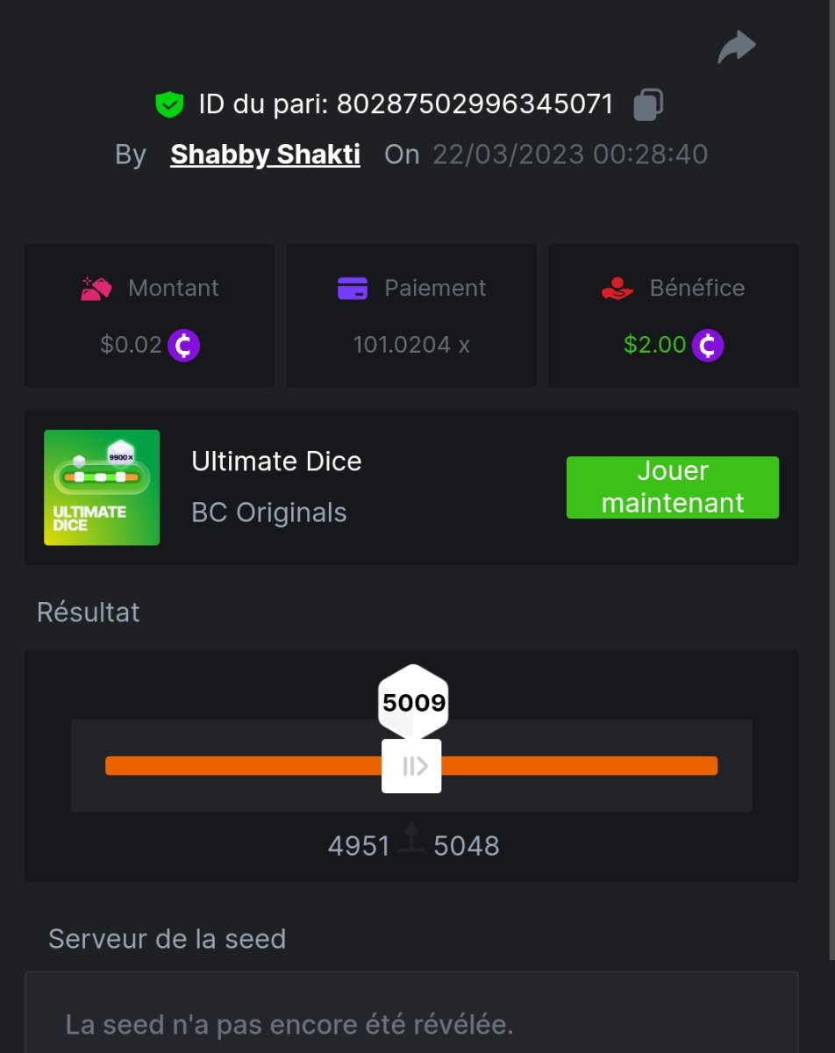Click the BC Originals label
The image size is (835, 1053).
pos(268,512)
